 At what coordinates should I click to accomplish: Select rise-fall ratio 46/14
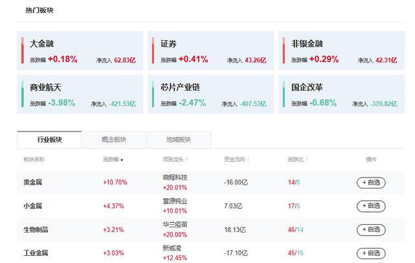point(296,230)
